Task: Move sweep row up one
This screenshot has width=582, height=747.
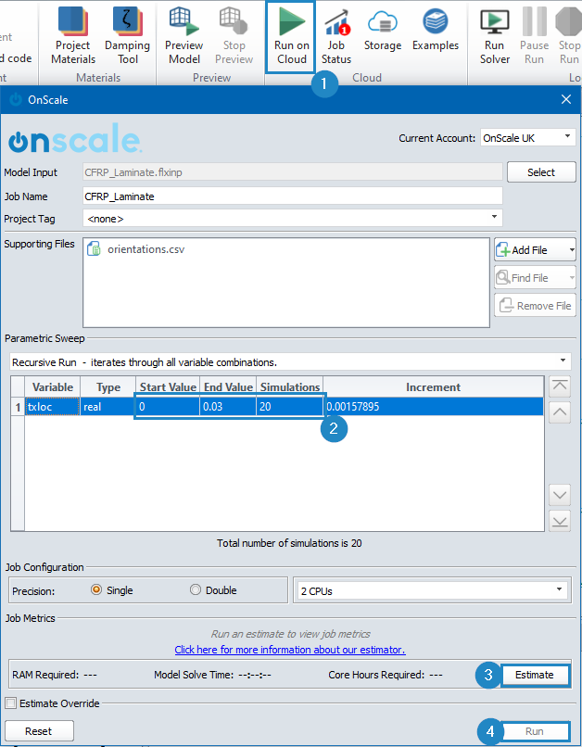Action: point(560,412)
